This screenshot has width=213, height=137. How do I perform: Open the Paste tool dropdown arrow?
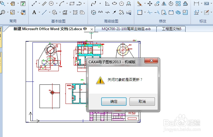(18, 4)
